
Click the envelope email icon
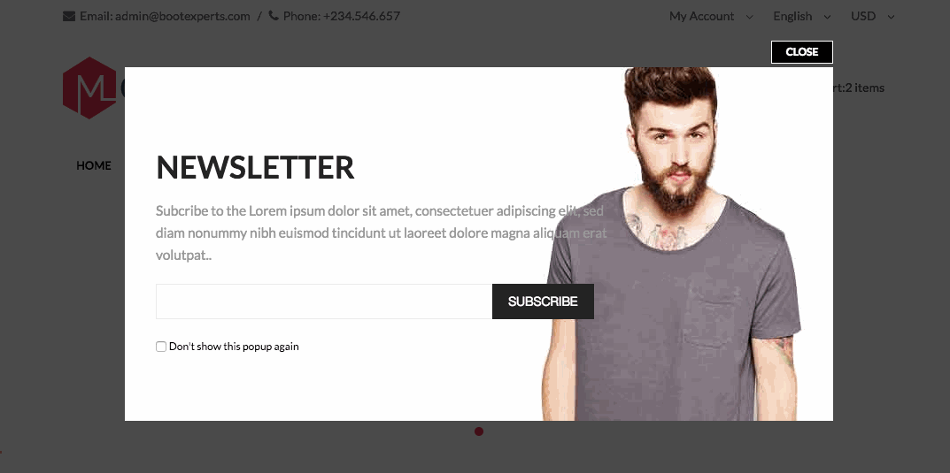[69, 16]
